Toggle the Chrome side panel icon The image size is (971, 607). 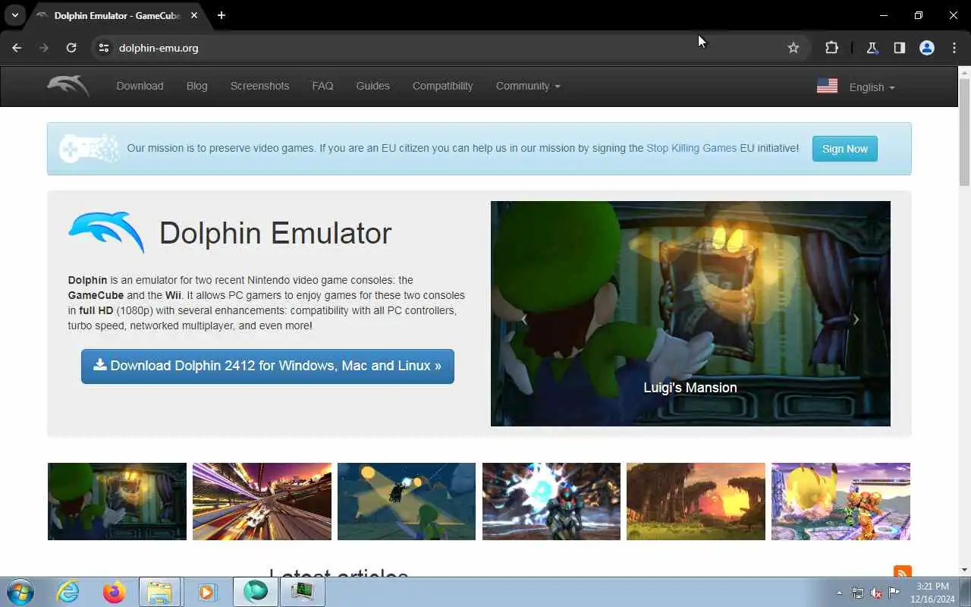[899, 48]
